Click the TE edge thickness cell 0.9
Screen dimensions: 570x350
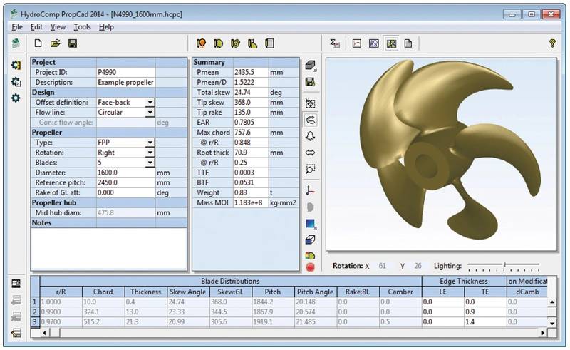coord(485,312)
